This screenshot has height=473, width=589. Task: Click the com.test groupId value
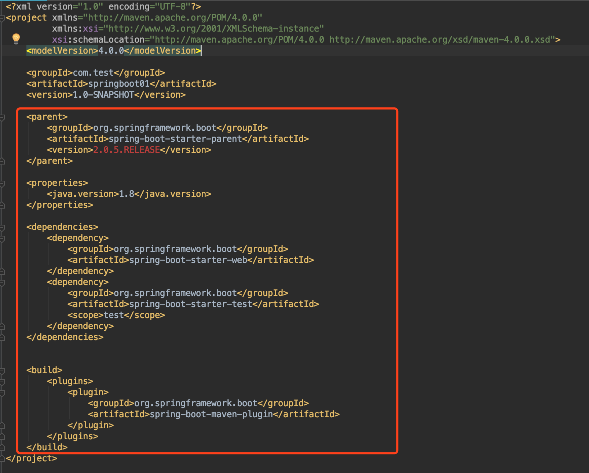[93, 73]
